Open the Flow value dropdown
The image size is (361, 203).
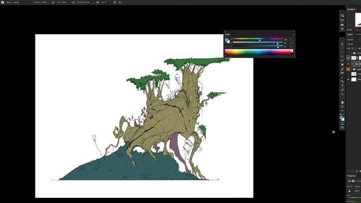point(69,2)
